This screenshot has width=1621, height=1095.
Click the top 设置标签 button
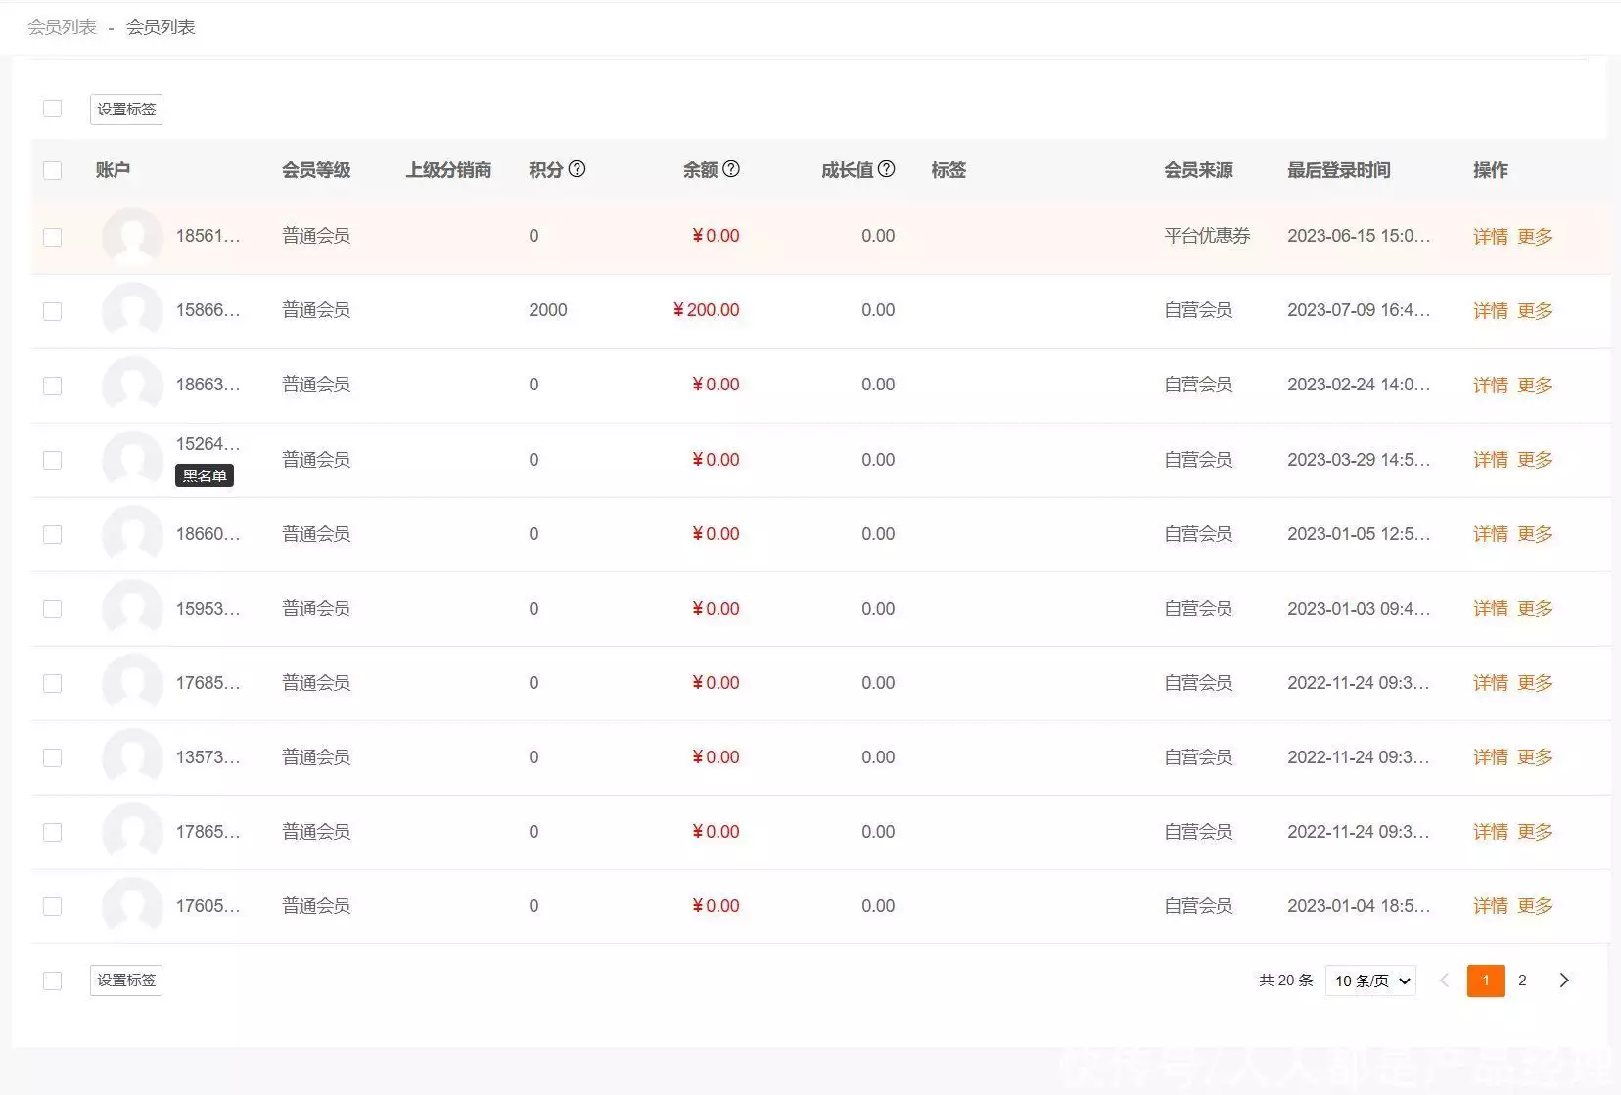pyautogui.click(x=126, y=110)
